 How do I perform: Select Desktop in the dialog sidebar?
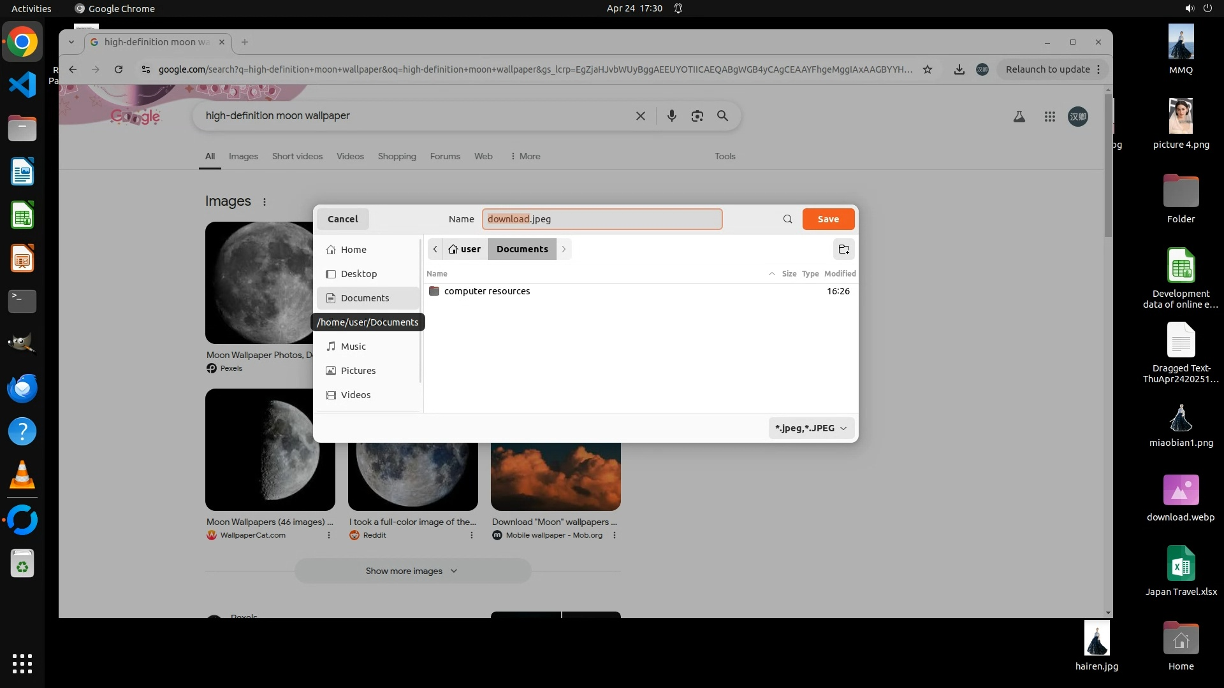[358, 274]
